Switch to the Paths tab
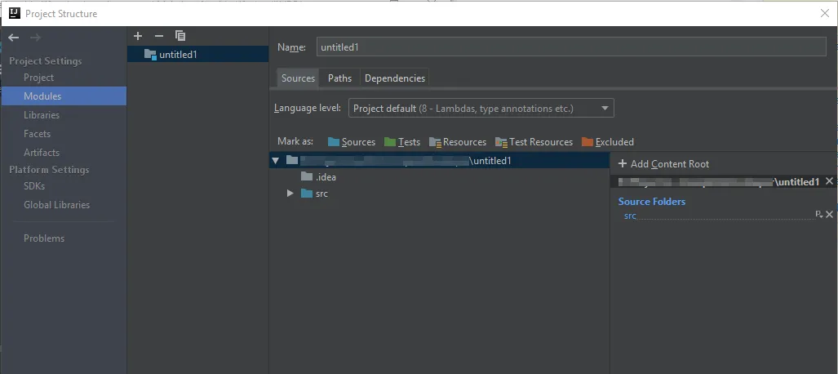This screenshot has height=374, width=838. (340, 78)
